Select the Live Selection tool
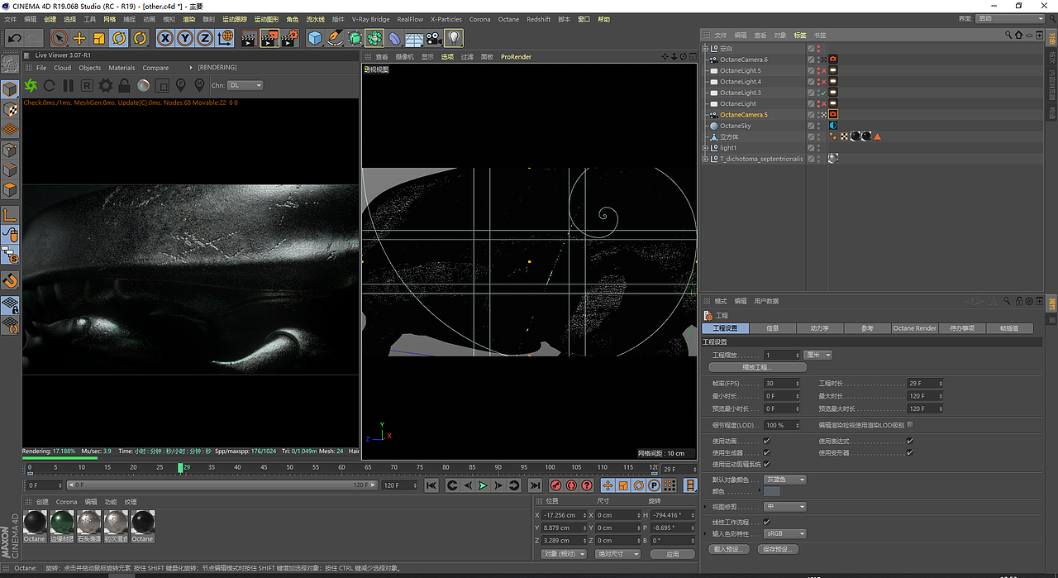The height and width of the screenshot is (578, 1058). tap(59, 38)
